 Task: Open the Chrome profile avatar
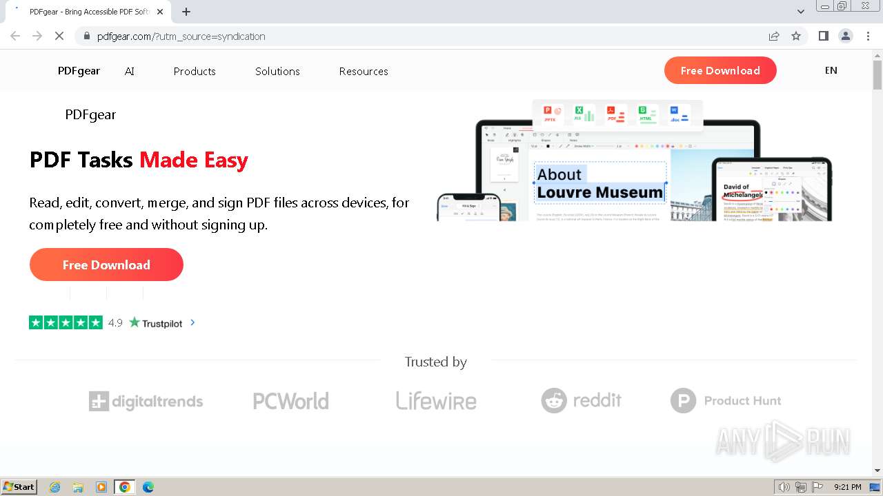[846, 36]
